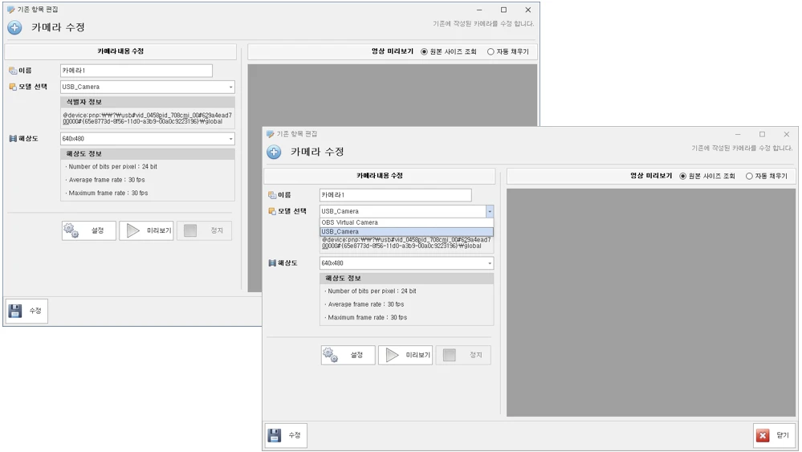This screenshot has width=802, height=452.
Task: Open the 640x480 resolution dropdown in the back window
Action: (230, 139)
